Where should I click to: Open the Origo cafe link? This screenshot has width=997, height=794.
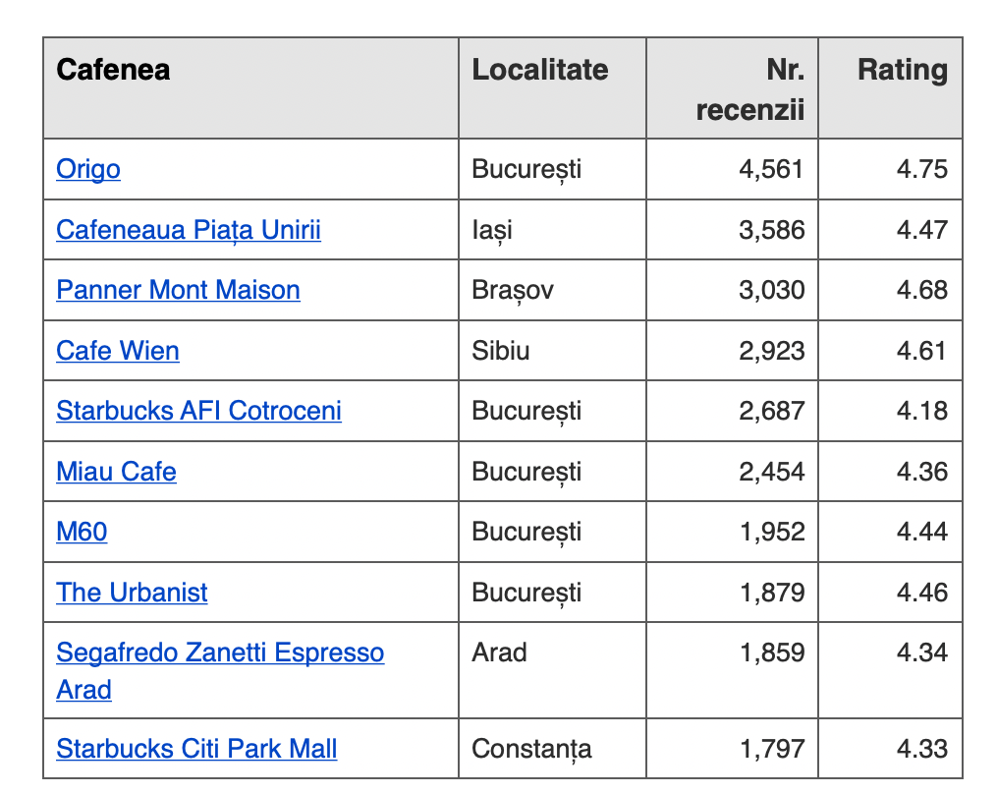tap(88, 169)
